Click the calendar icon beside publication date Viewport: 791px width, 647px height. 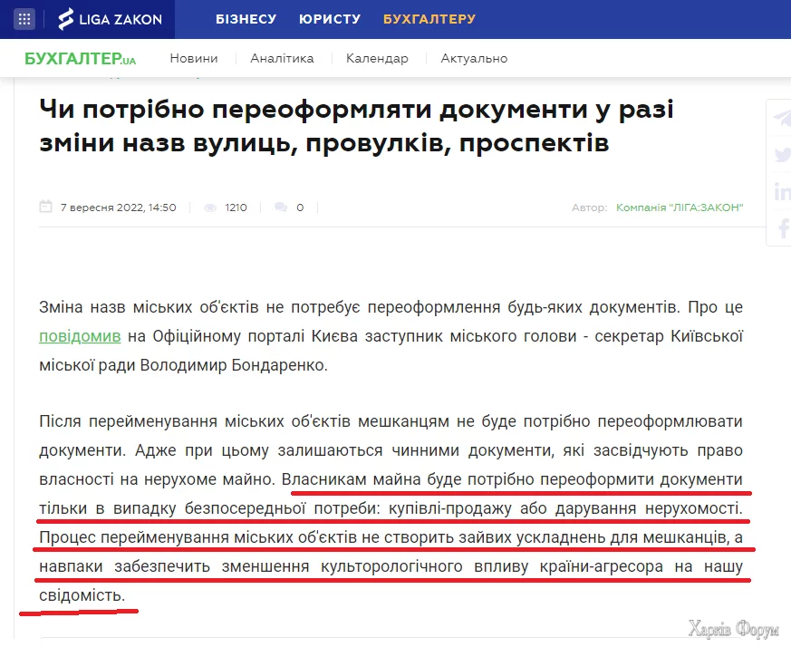(x=46, y=207)
